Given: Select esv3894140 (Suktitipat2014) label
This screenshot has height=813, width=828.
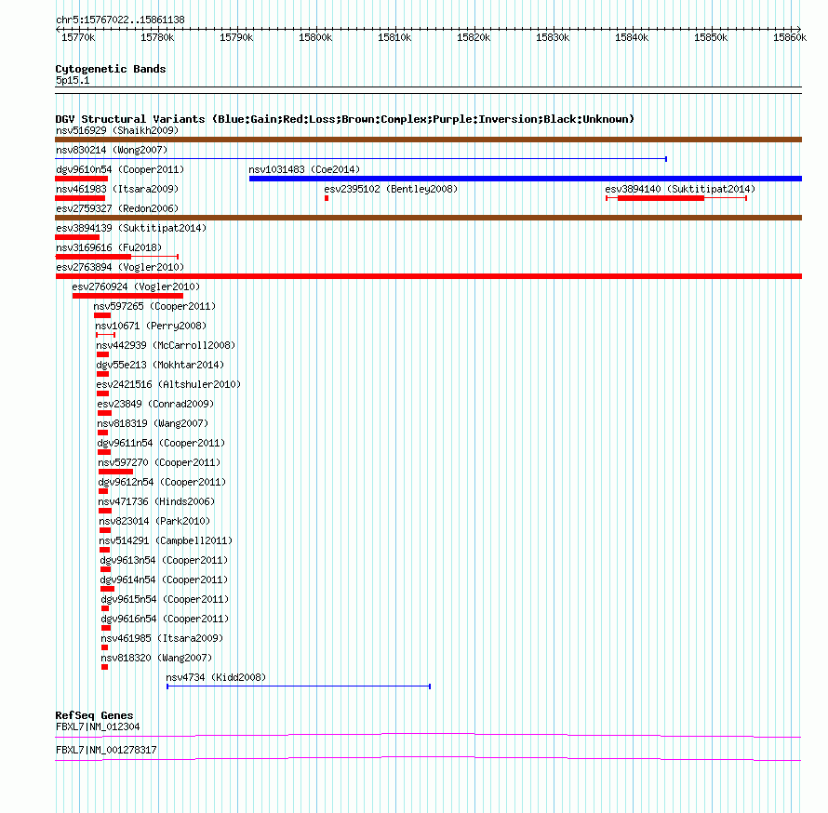Looking at the screenshot, I should (680, 189).
